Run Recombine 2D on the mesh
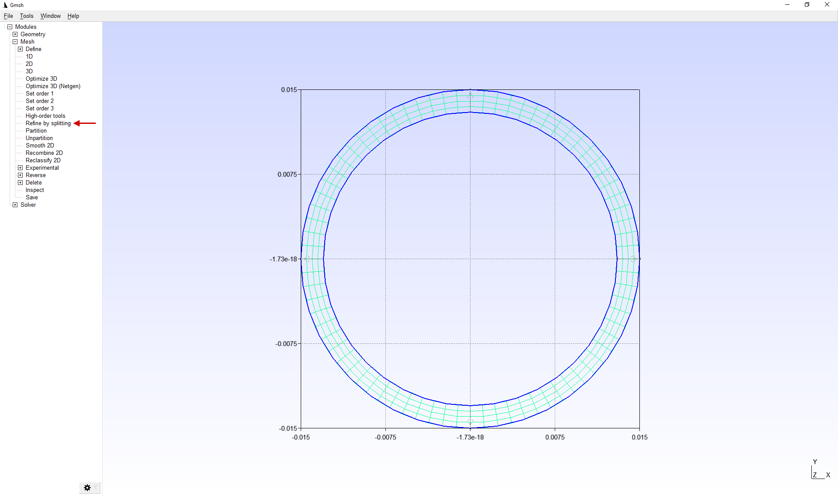Viewport: 838px width, 496px height. 44,153
